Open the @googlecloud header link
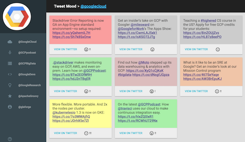The image size is (245, 142). click(93, 6)
